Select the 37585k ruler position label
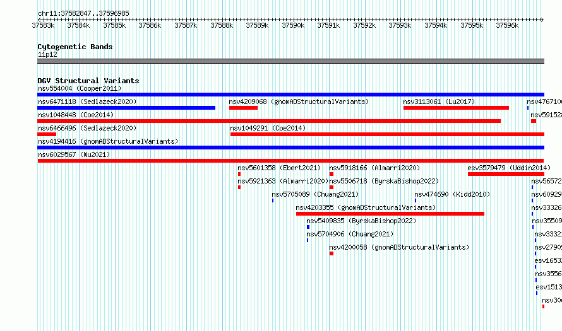Screen dimensions: 562x331 (x=114, y=25)
